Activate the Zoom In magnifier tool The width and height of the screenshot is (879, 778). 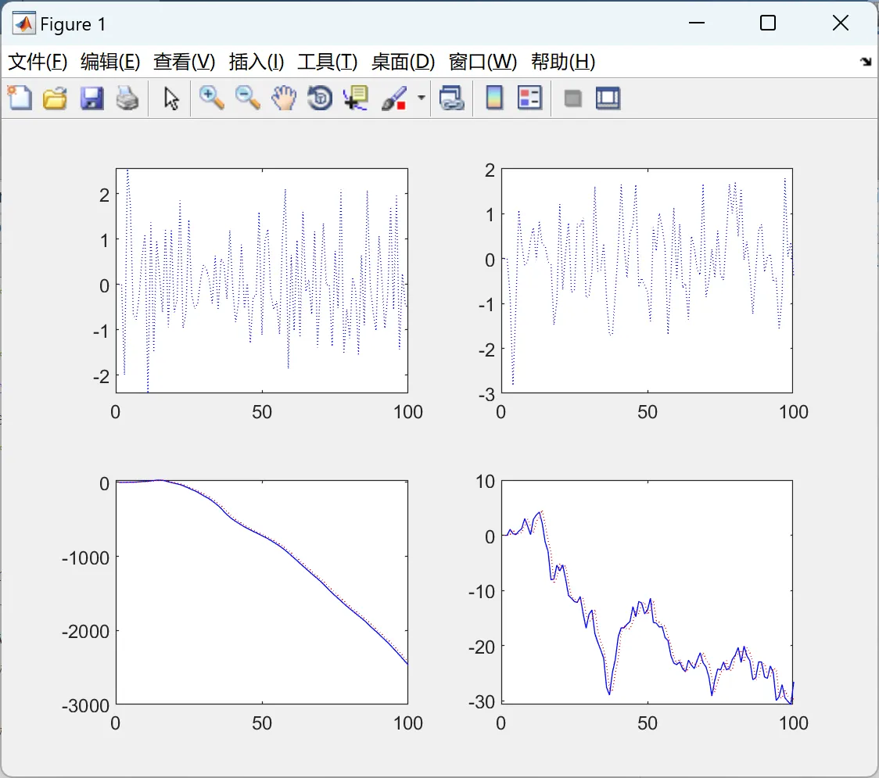(211, 98)
